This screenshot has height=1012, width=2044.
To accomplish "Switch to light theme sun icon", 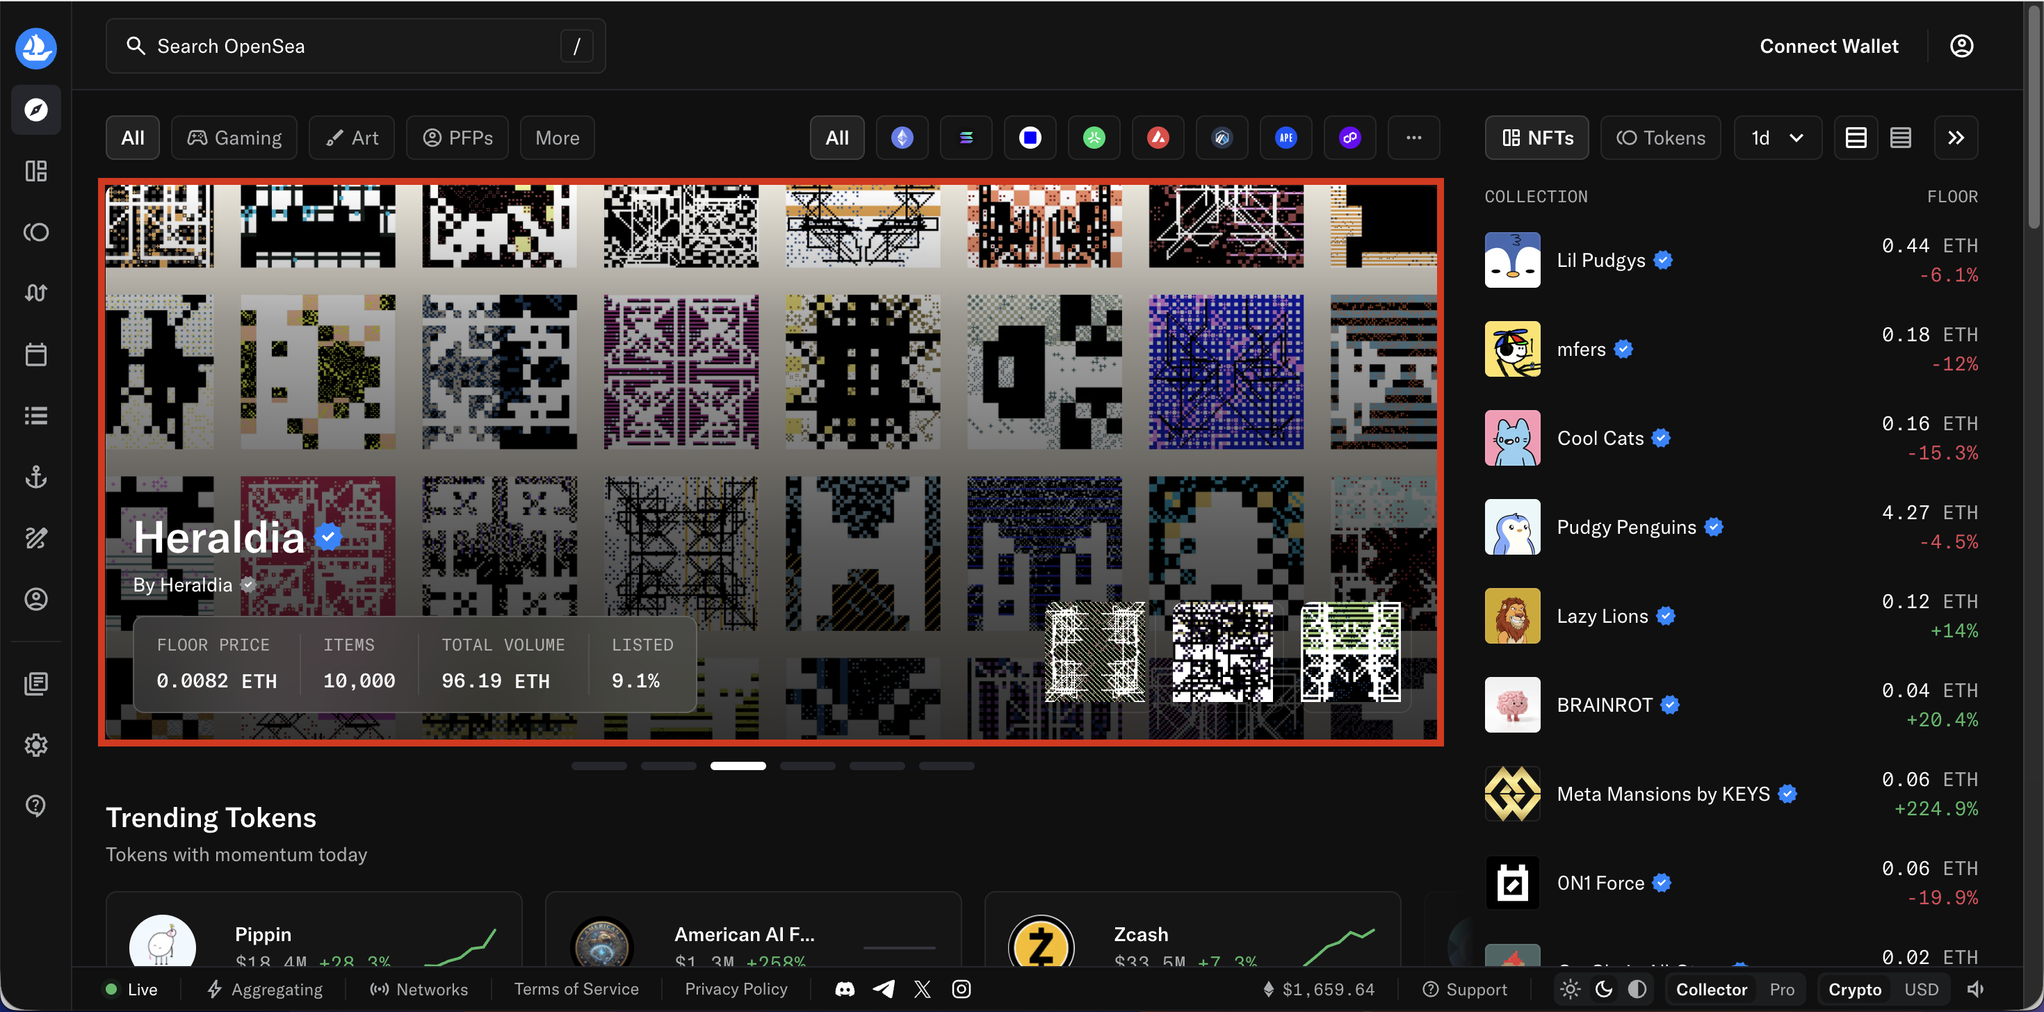I will (x=1570, y=989).
